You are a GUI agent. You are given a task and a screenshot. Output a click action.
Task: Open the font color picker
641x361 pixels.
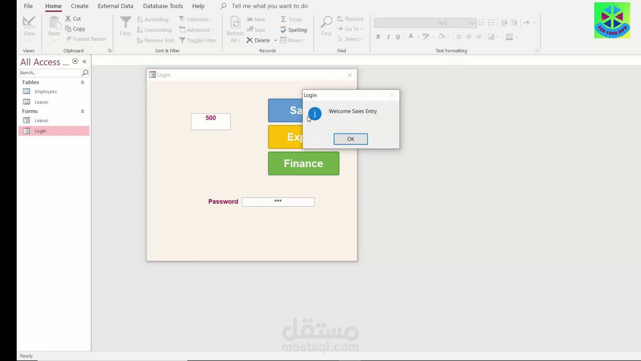pos(418,37)
